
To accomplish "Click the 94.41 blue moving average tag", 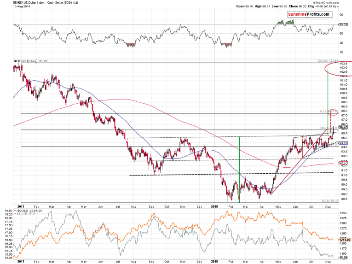I will [x=343, y=143].
